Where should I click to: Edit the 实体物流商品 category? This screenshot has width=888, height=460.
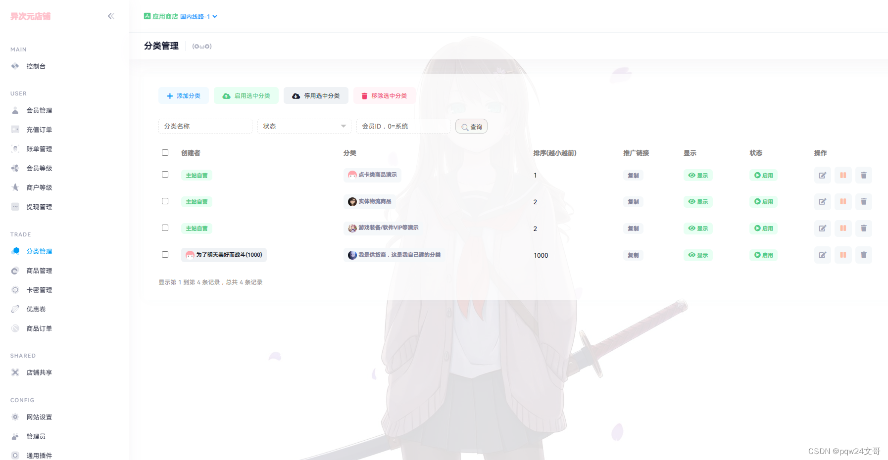click(x=823, y=201)
